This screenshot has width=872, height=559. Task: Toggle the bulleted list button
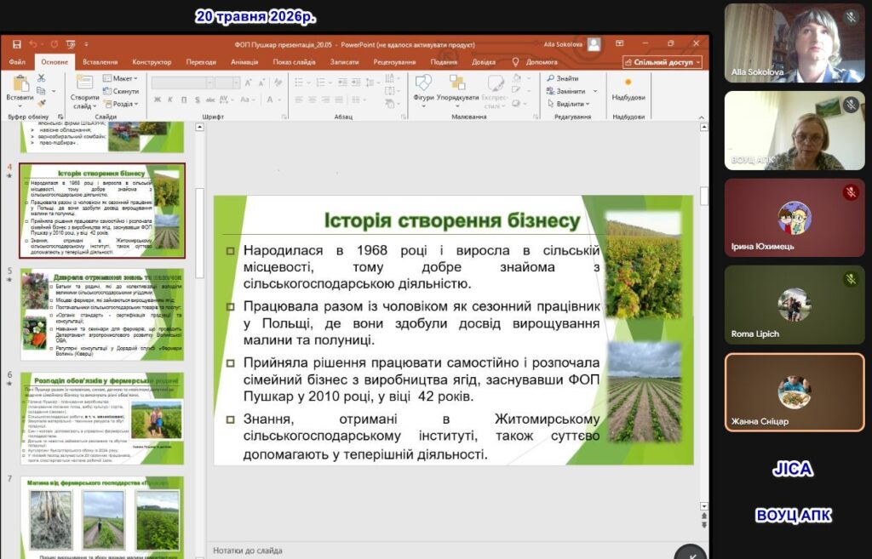pyautogui.click(x=301, y=83)
